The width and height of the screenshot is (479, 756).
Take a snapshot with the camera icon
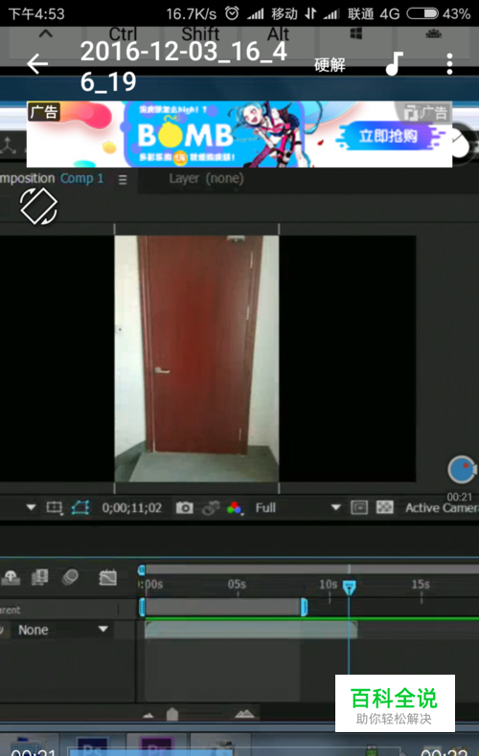click(185, 508)
